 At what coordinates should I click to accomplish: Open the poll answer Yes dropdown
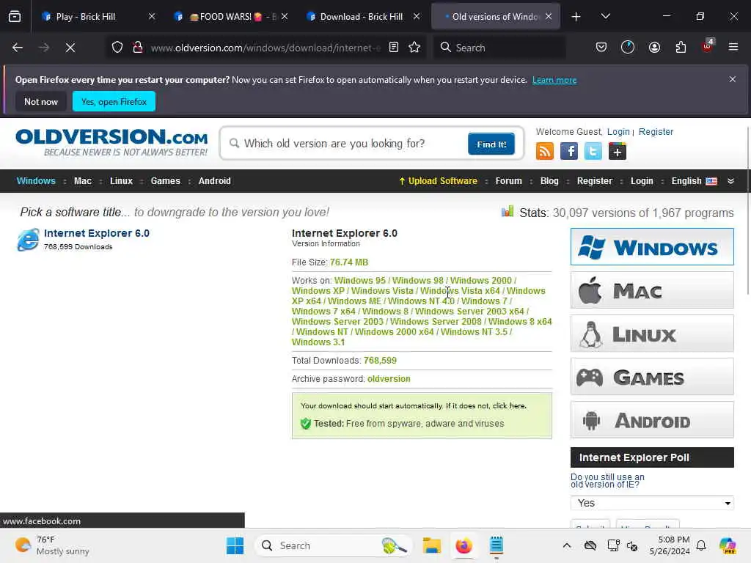coord(652,503)
